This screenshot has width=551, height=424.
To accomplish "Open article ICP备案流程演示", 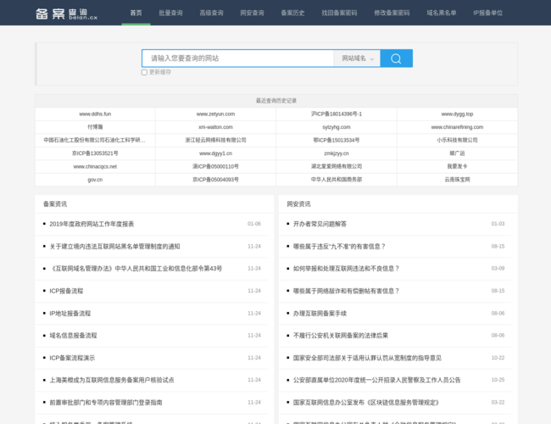I will tap(72, 358).
